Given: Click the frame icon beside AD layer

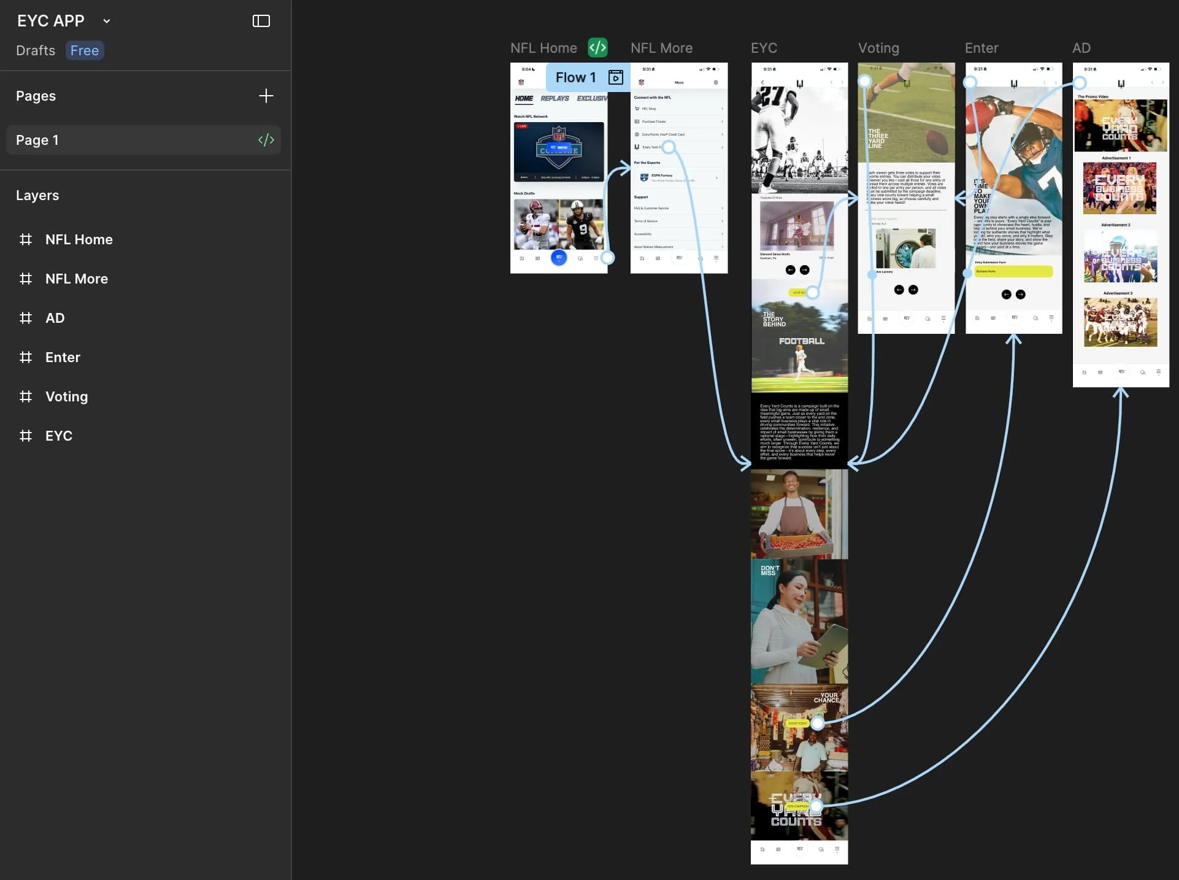Looking at the screenshot, I should click(26, 318).
